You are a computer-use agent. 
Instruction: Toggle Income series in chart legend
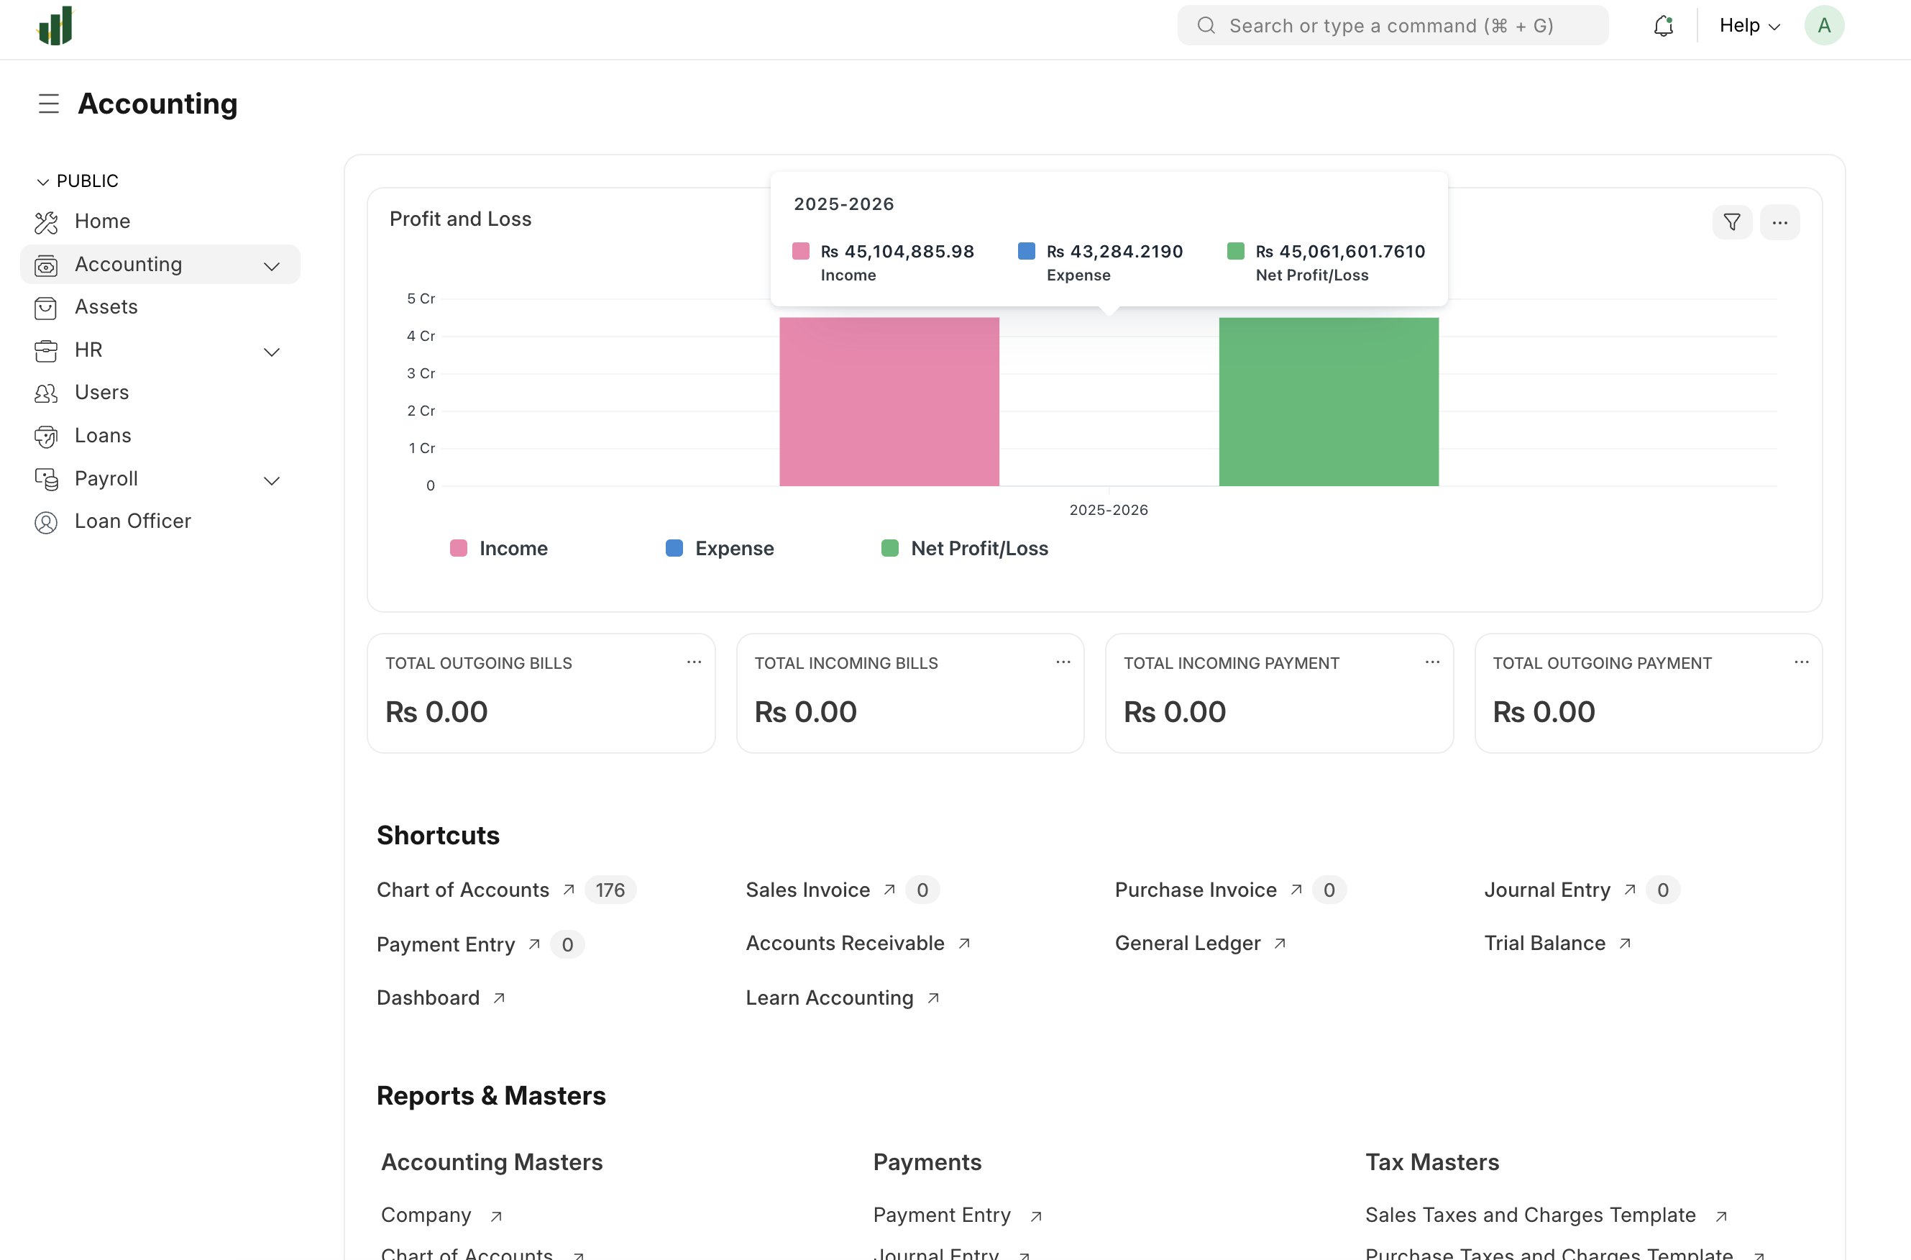click(499, 548)
